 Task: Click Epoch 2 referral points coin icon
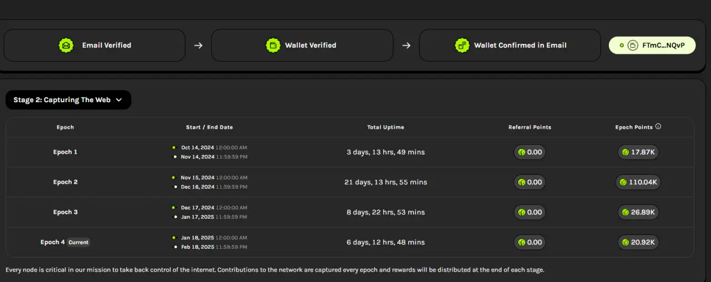point(522,182)
